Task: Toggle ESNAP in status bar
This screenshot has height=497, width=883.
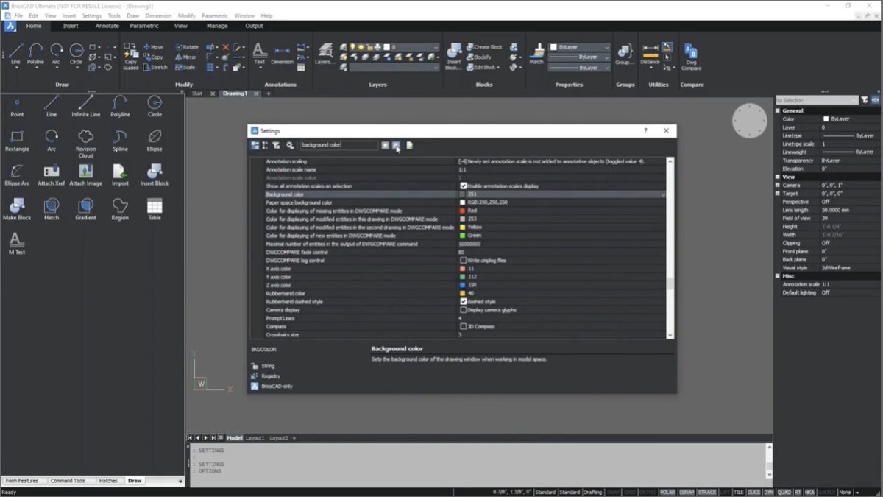Action: pyautogui.click(x=687, y=492)
